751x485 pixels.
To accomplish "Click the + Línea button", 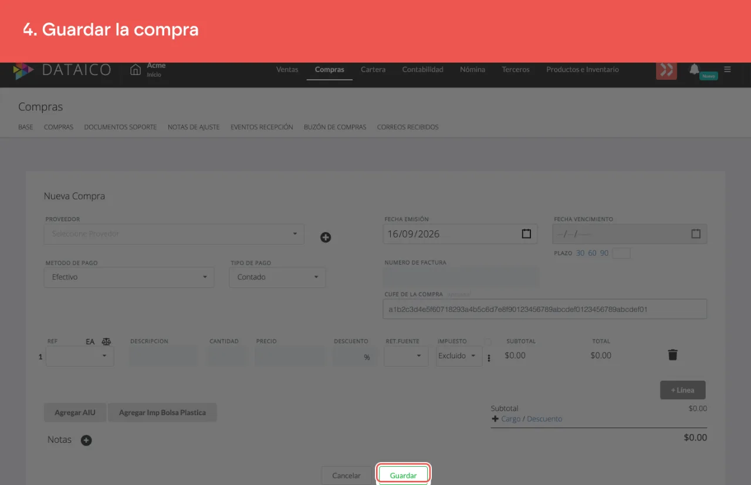I will coord(682,390).
